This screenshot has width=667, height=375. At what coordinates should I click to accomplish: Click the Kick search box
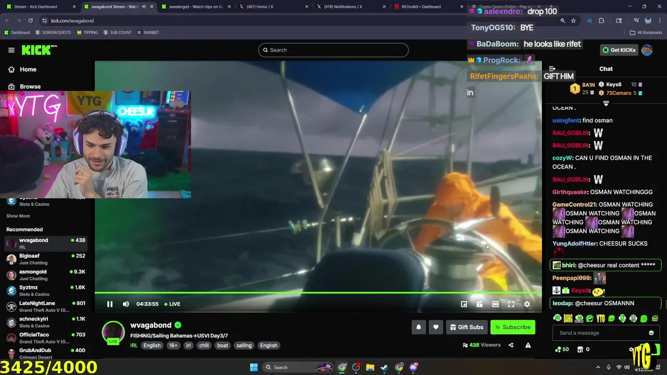(333, 50)
